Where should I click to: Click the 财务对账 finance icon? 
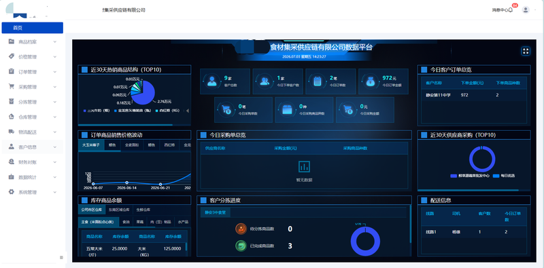pyautogui.click(x=12, y=161)
